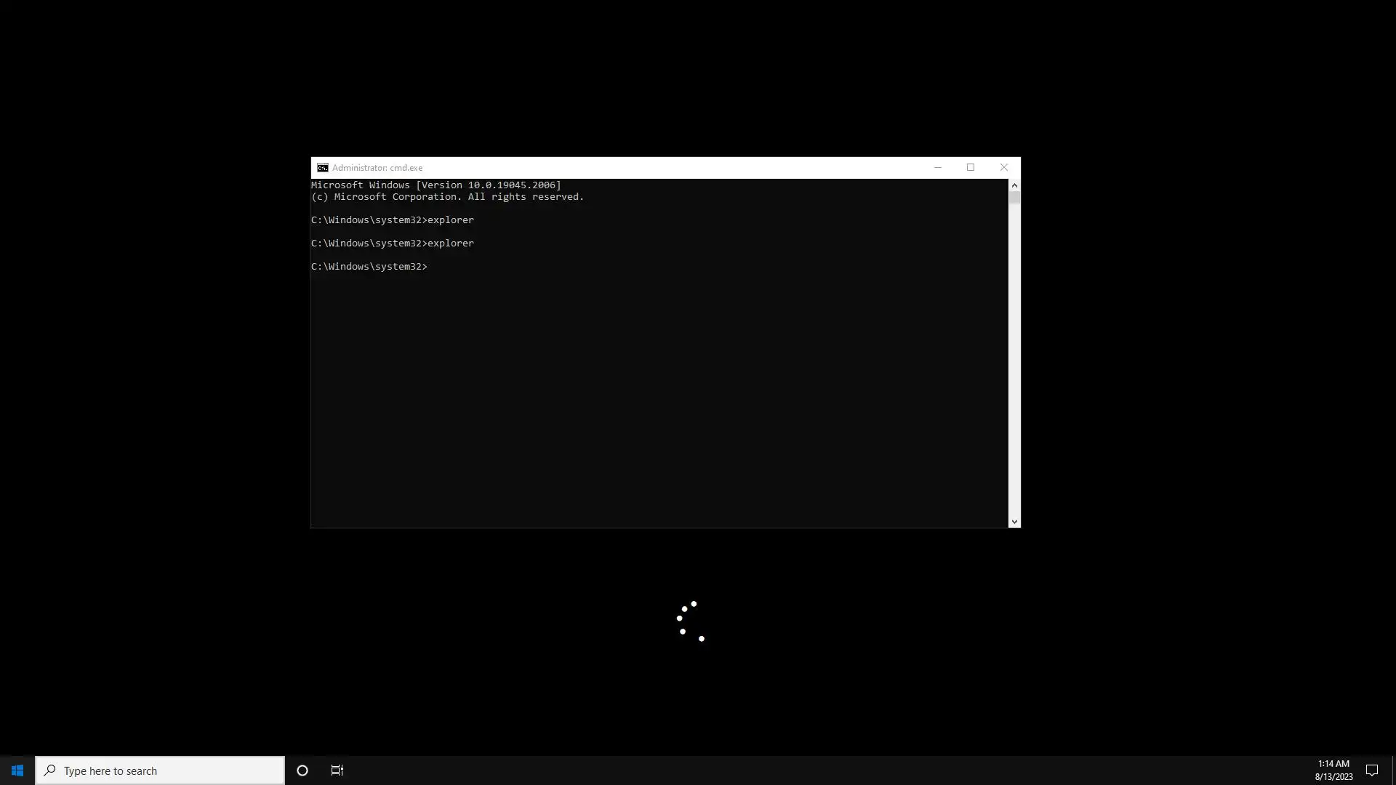Click the console scrollbar down arrow
1396x785 pixels.
(1014, 522)
